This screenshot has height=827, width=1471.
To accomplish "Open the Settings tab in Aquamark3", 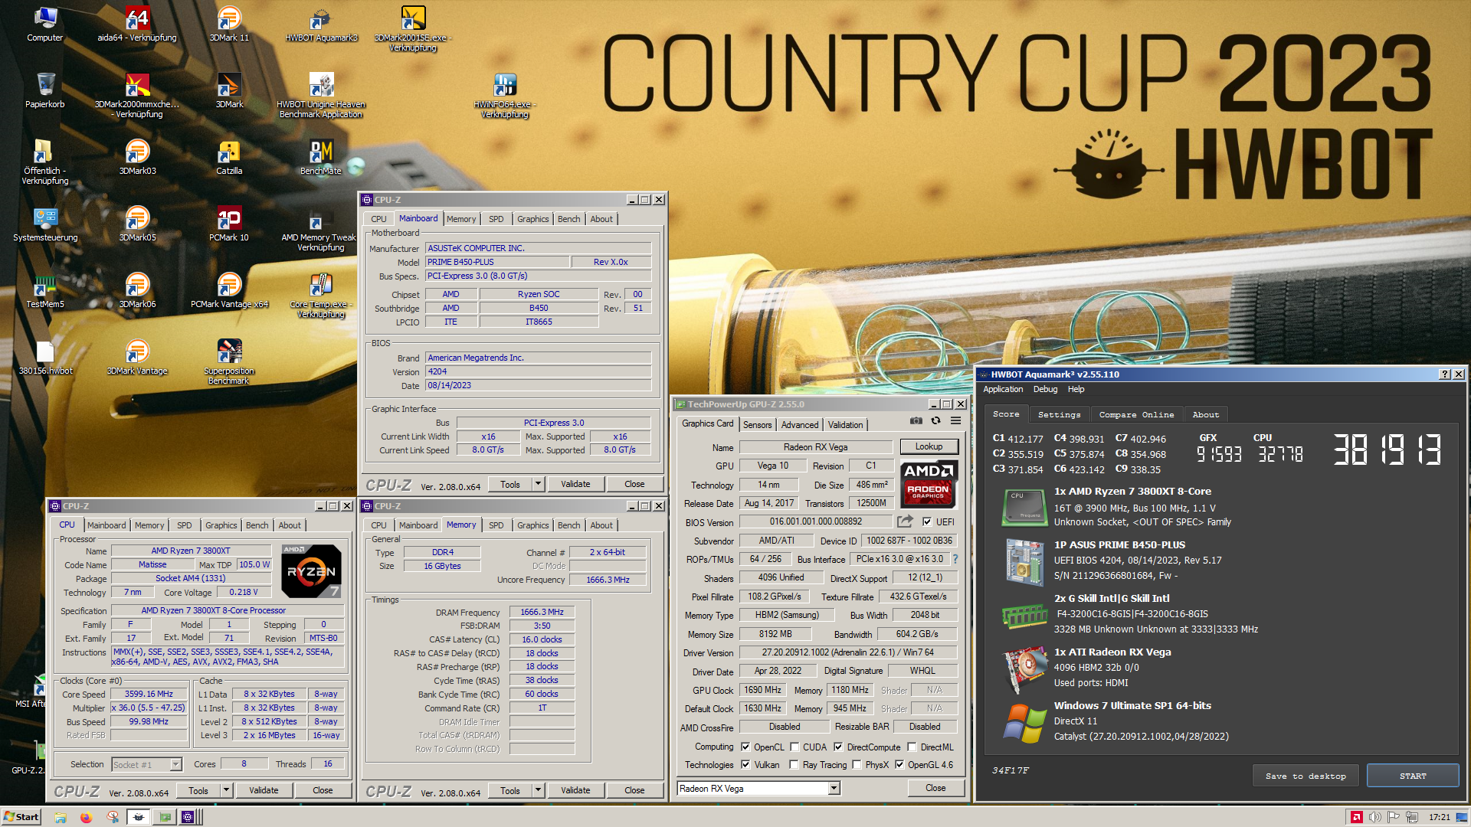I will point(1059,414).
